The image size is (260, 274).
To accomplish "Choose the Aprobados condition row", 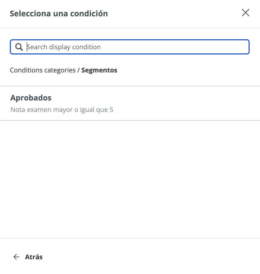I will pyautogui.click(x=130, y=103).
